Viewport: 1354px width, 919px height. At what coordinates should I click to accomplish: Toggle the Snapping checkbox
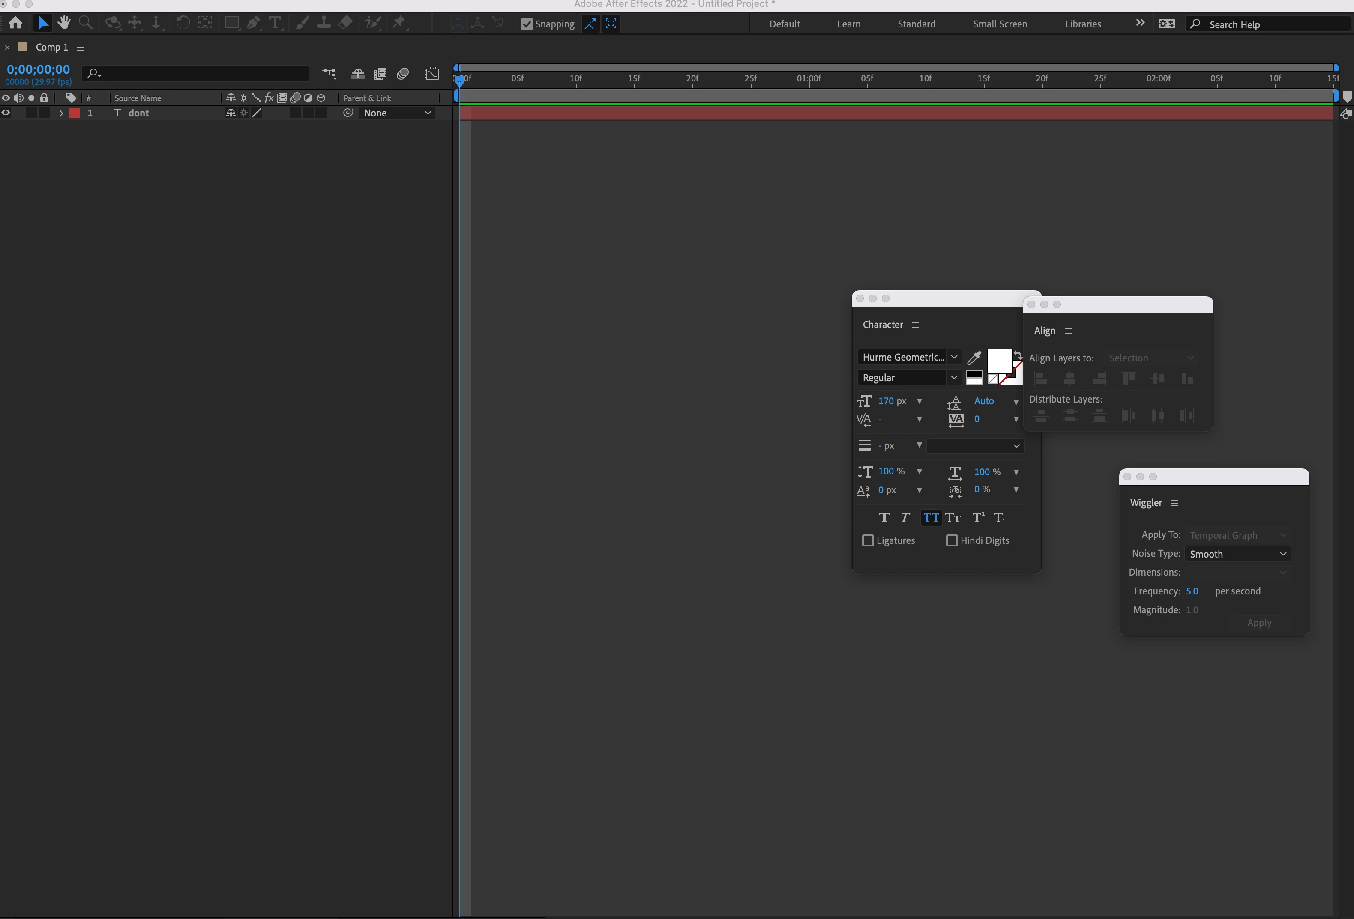click(527, 24)
